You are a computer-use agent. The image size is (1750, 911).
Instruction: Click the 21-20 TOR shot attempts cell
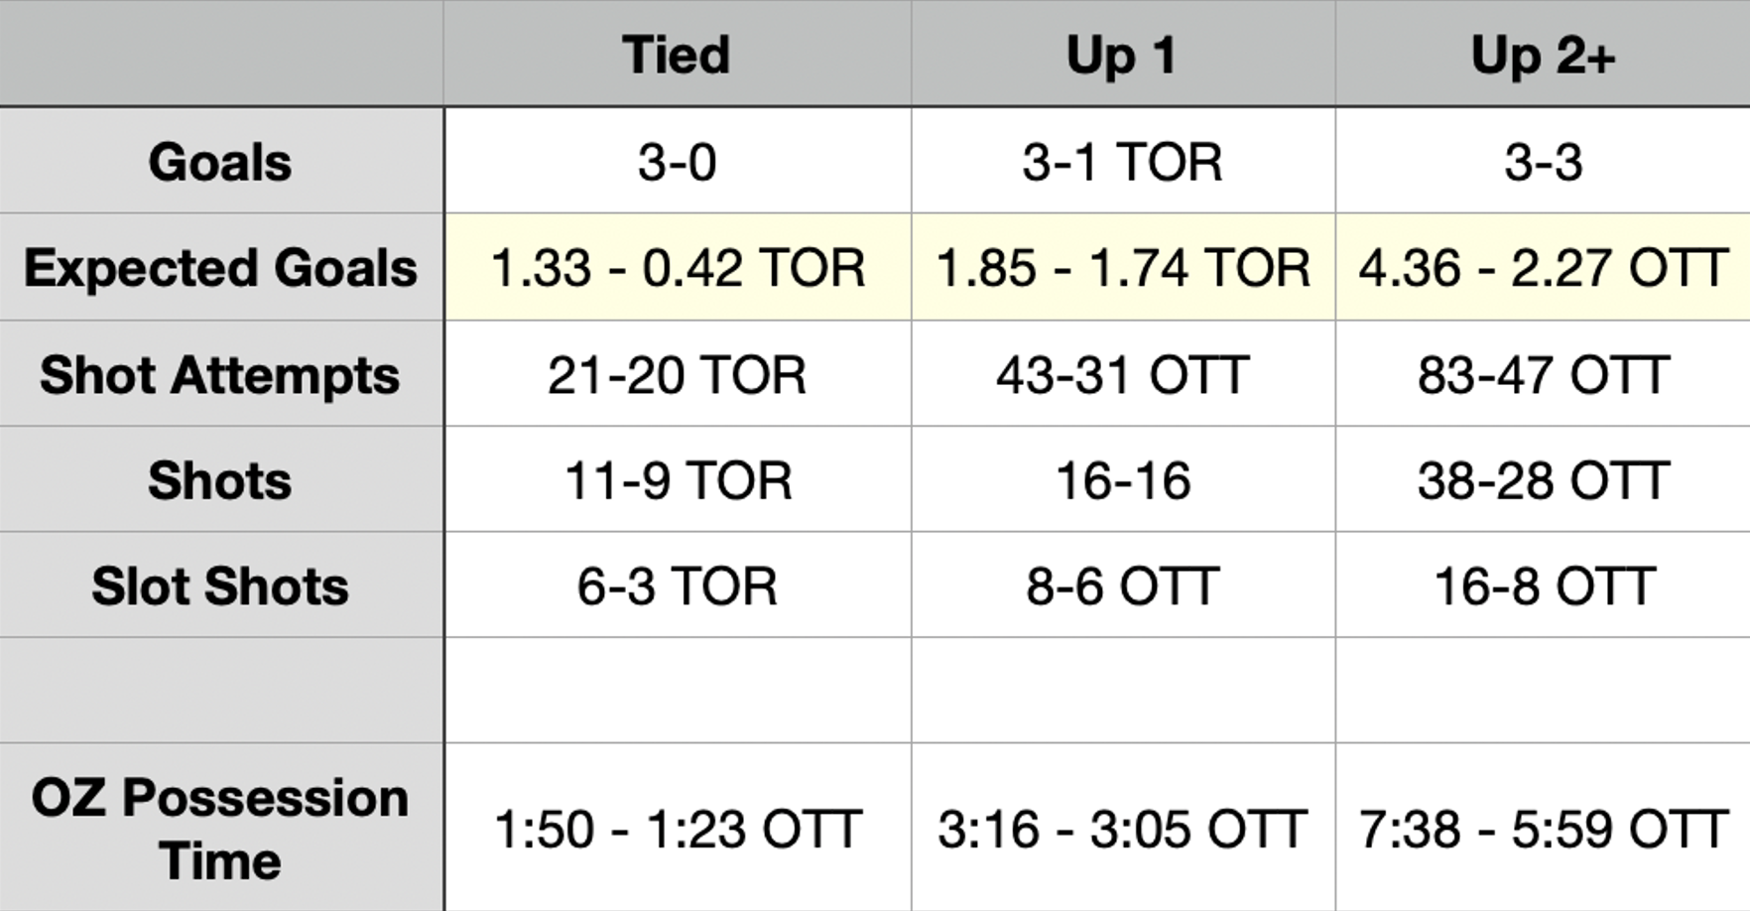click(677, 375)
